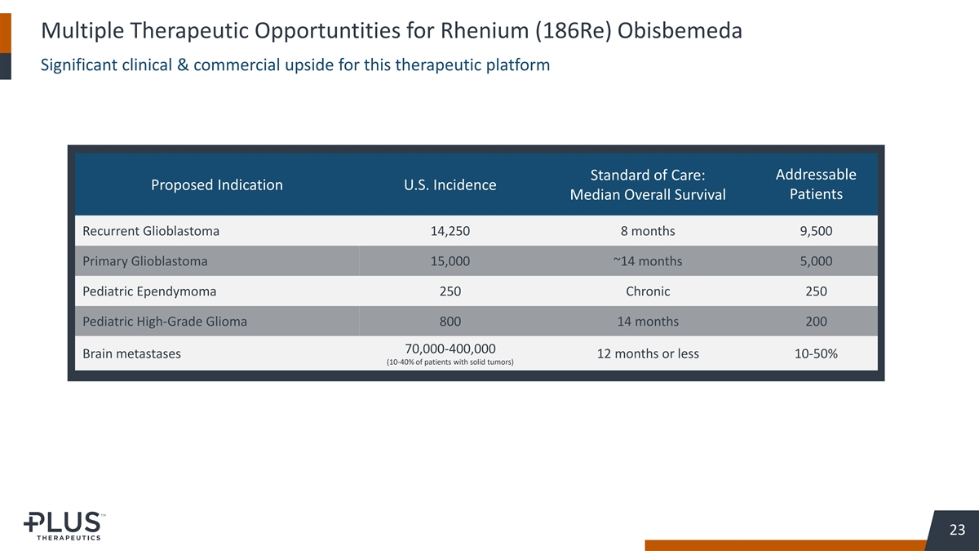Select the '10-50%' addressable patients value
The width and height of the screenshot is (979, 551).
(x=816, y=354)
